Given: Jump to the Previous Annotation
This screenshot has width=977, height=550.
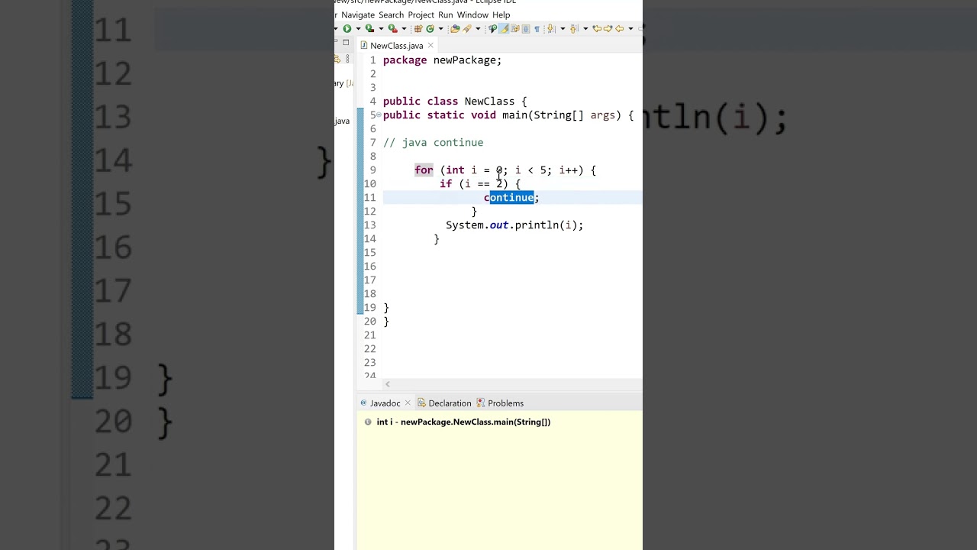Looking at the screenshot, I should 574,29.
